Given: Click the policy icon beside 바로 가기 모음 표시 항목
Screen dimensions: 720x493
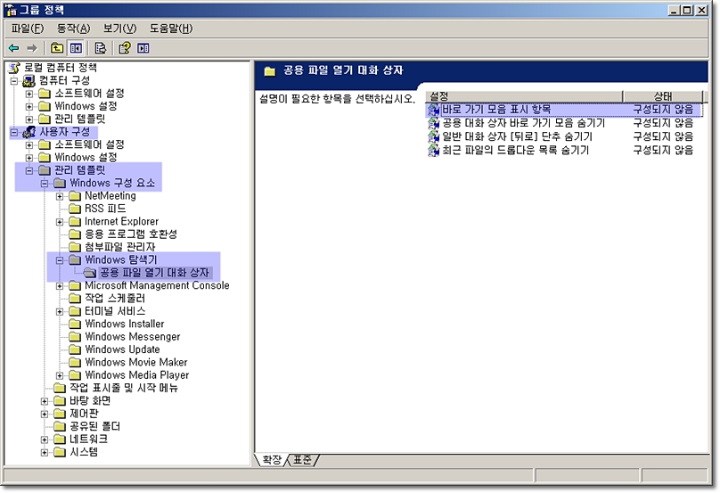Looking at the screenshot, I should [433, 110].
